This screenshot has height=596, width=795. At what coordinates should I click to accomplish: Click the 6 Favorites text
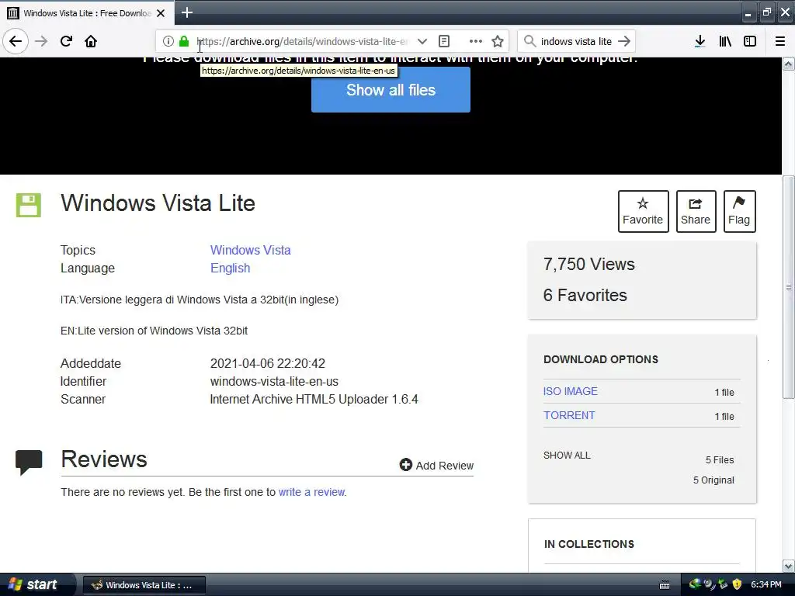pyautogui.click(x=585, y=295)
